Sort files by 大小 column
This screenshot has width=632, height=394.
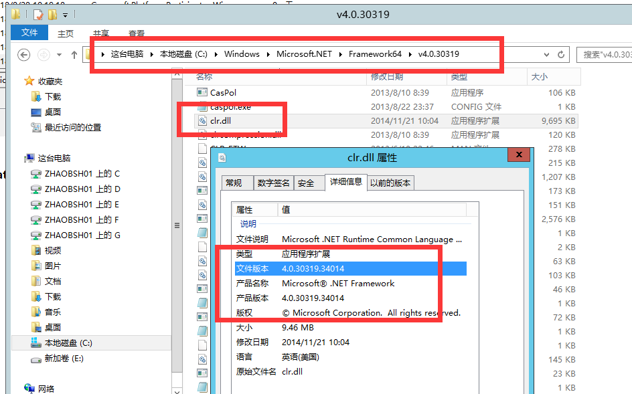click(x=554, y=76)
